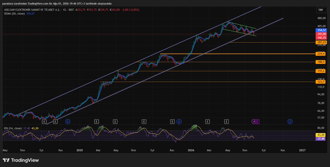Click the 110,0 price scale value

(x=321, y=87)
